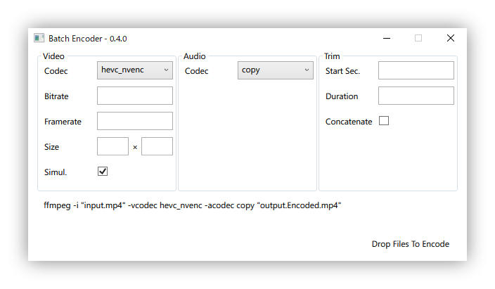
Task: Click the Batch Encoder app icon in title bar
Action: click(x=39, y=39)
